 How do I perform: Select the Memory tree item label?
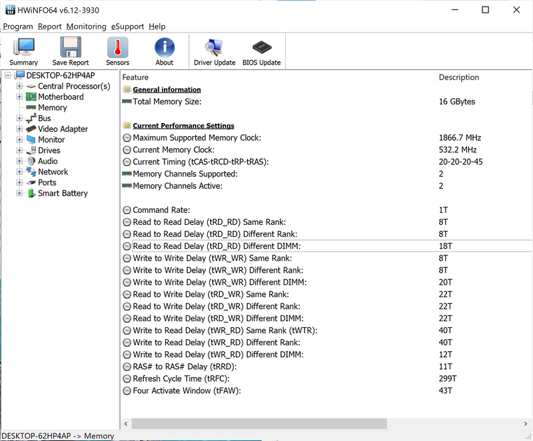53,108
